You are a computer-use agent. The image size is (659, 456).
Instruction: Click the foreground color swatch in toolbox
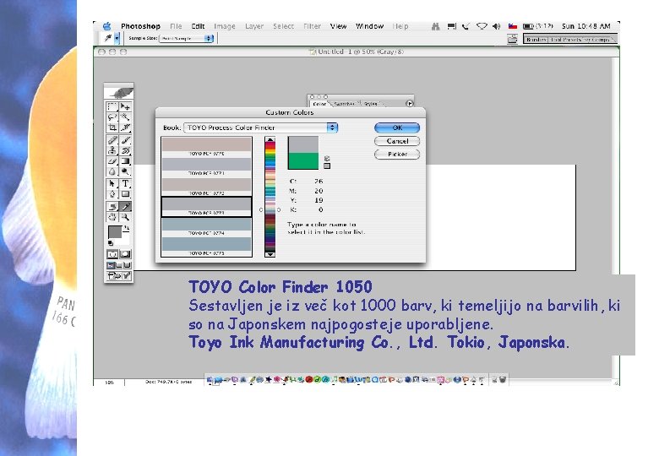pos(114,231)
